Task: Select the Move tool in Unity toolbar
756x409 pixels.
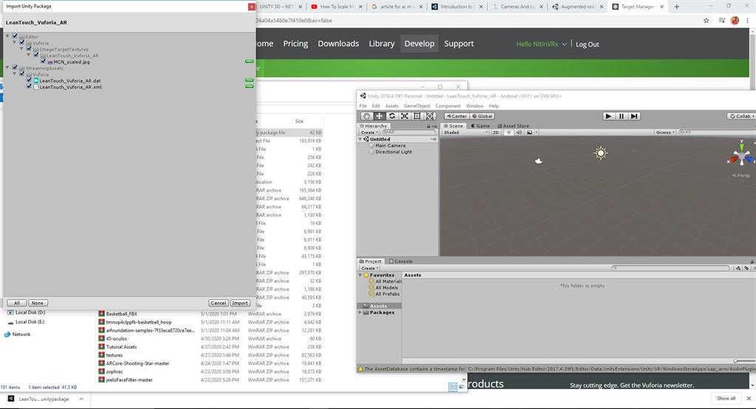Action: pyautogui.click(x=379, y=116)
